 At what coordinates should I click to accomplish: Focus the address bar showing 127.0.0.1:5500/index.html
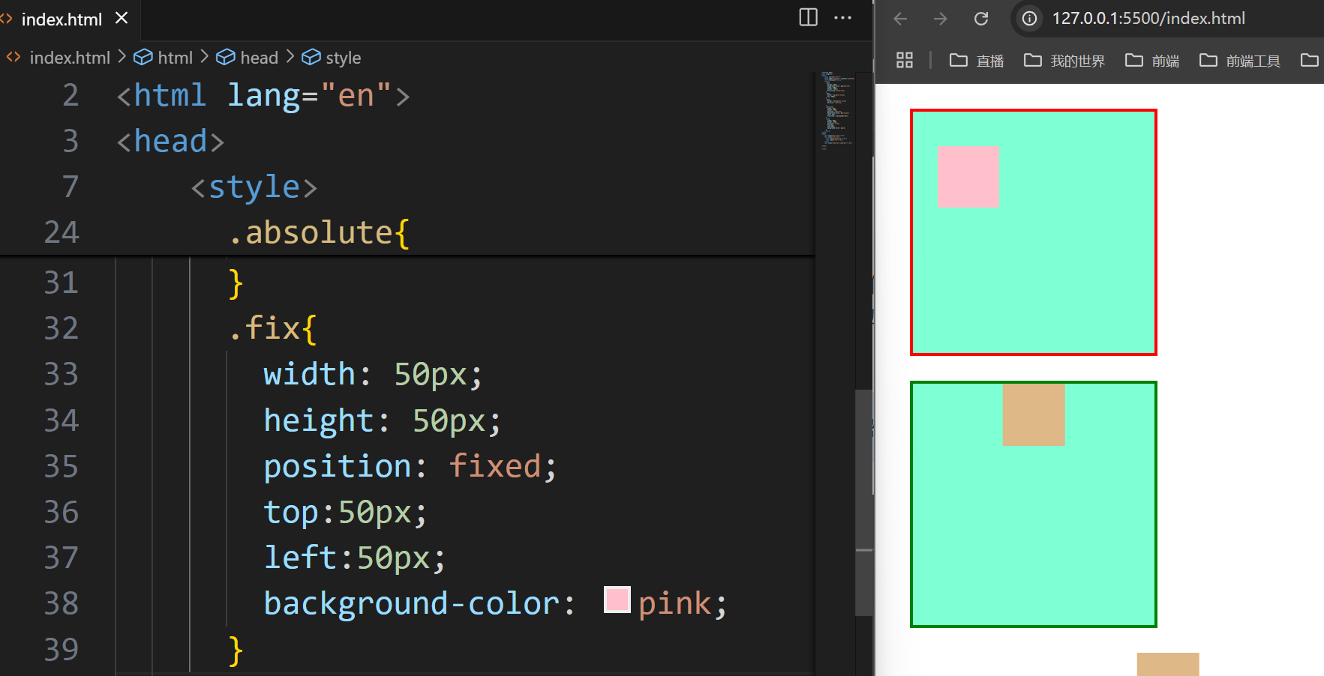point(1148,19)
